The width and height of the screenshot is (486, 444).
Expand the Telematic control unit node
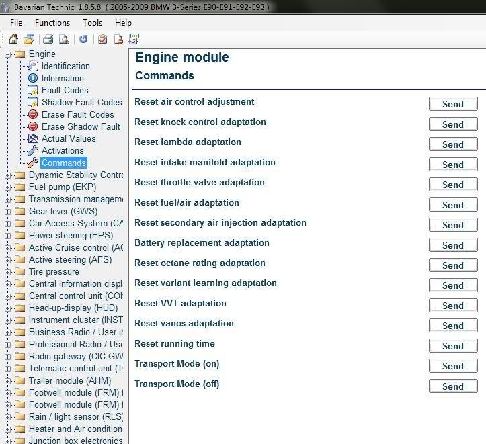[8, 369]
